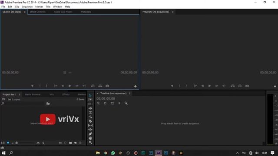
Task: Open Timeline panel menu
Action: click(129, 94)
